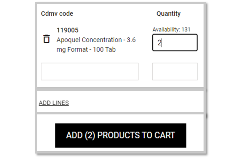Click the Apoquel Concentration 3.6 mg description

coord(96,45)
